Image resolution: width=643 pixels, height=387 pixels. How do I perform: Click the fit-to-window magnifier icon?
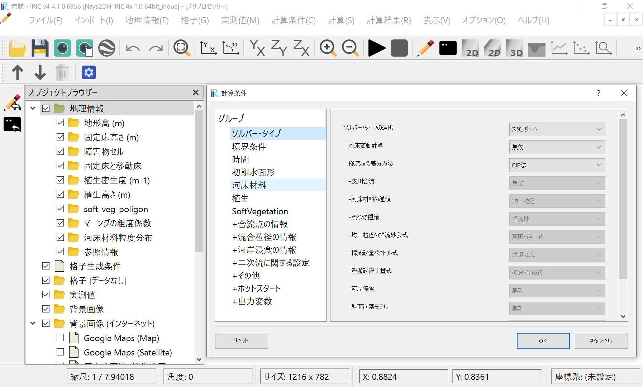point(182,48)
